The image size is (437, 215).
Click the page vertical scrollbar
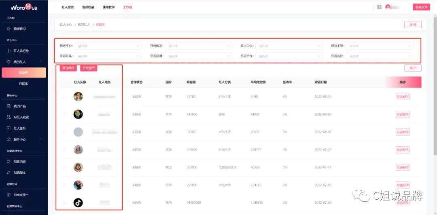coord(435,86)
